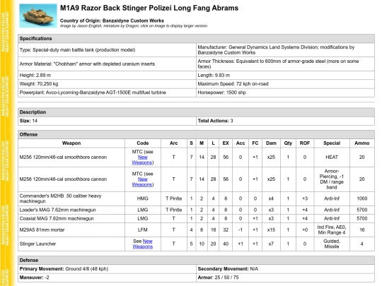The image size is (382, 286).
Task: Select Commander's M2HB .50 caliber heavy machinegun
Action: [x=71, y=198]
